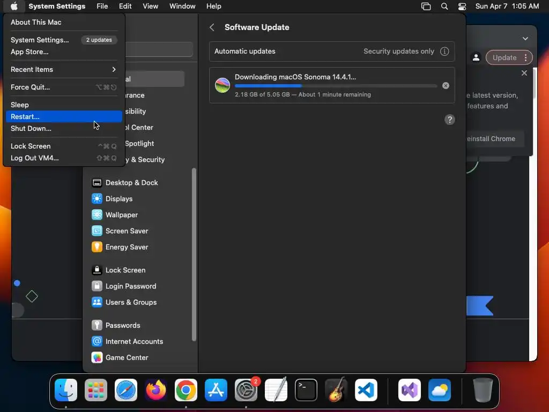Select Force Quit… menu entry
This screenshot has width=549, height=412.
click(x=64, y=87)
